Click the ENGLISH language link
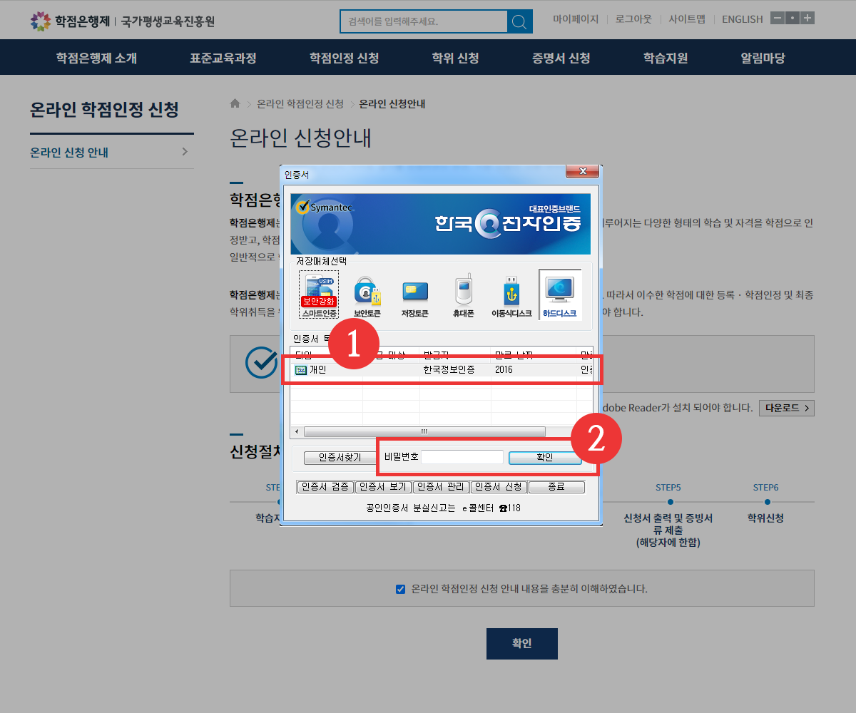 point(742,19)
